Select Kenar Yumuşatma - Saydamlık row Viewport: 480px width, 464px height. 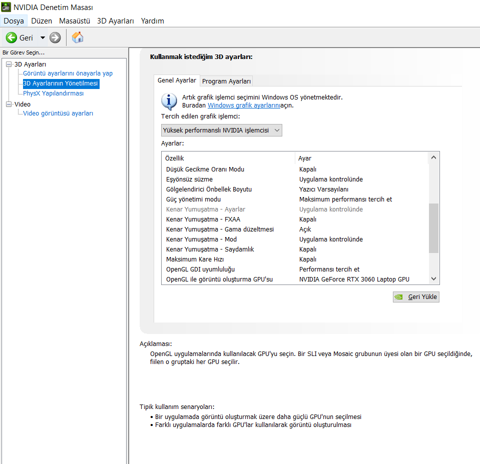tap(294, 249)
